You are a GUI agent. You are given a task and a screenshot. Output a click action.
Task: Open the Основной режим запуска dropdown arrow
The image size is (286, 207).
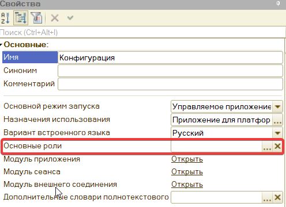[277, 106]
